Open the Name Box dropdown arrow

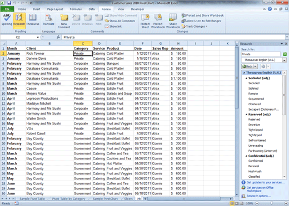pyautogui.click(x=38, y=37)
